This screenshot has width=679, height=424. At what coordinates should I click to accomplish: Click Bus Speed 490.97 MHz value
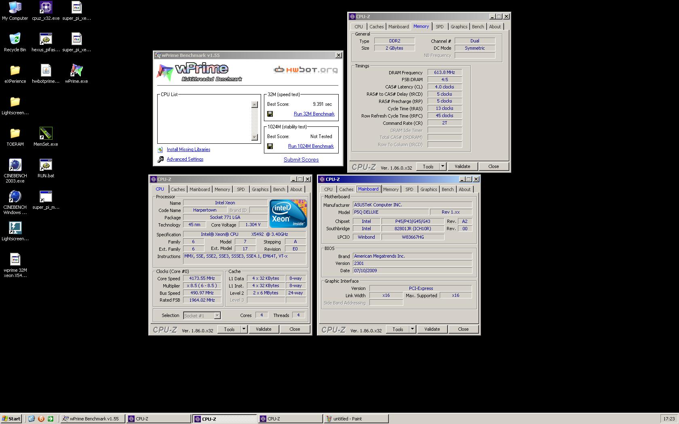pyautogui.click(x=202, y=293)
